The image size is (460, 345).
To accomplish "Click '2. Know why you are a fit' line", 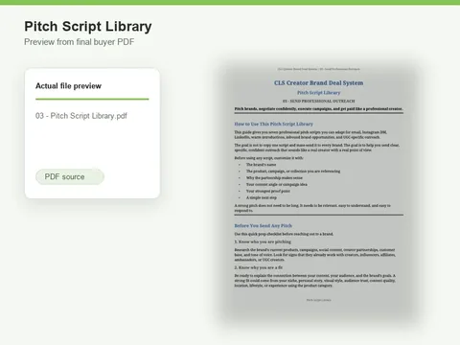I will 259,267.
